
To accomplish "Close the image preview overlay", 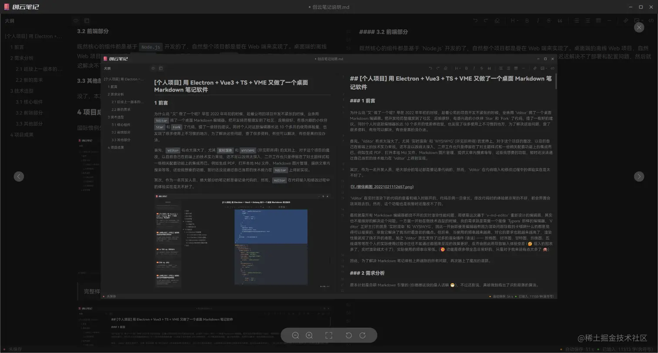I will point(639,27).
